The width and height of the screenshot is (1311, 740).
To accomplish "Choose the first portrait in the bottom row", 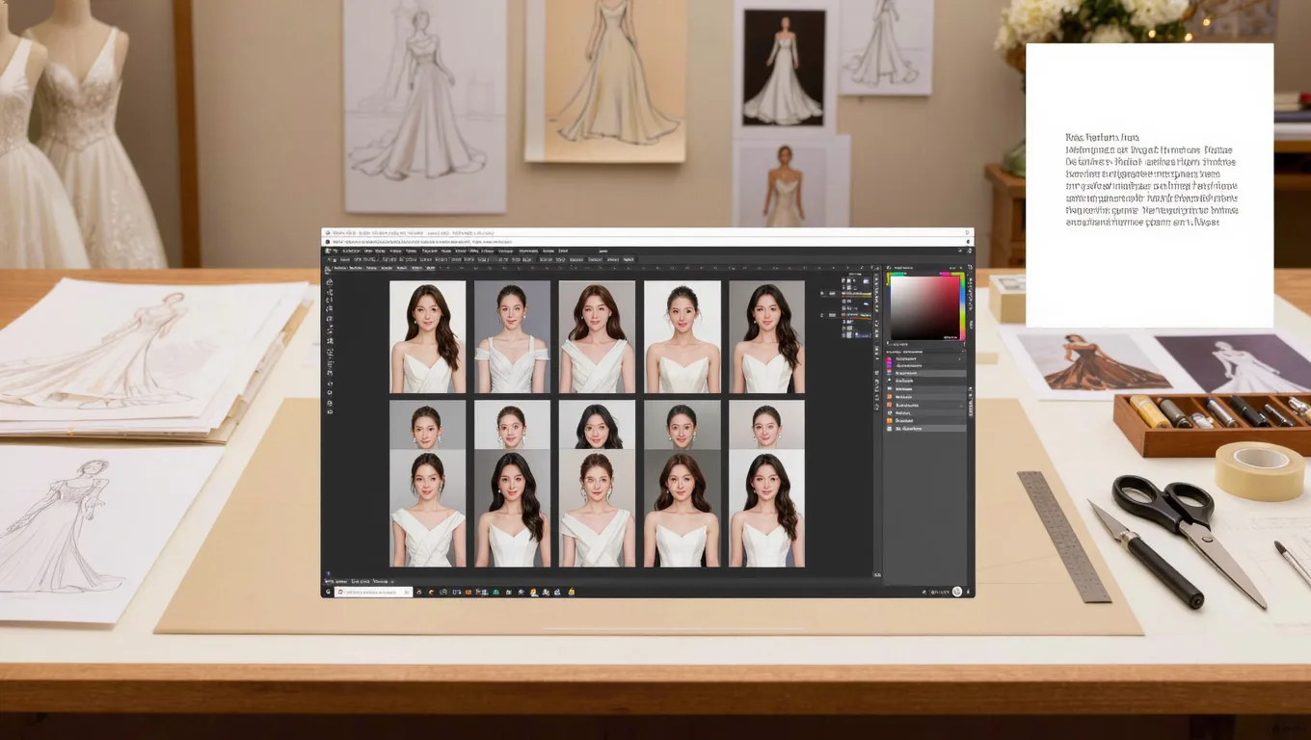I will point(427,509).
